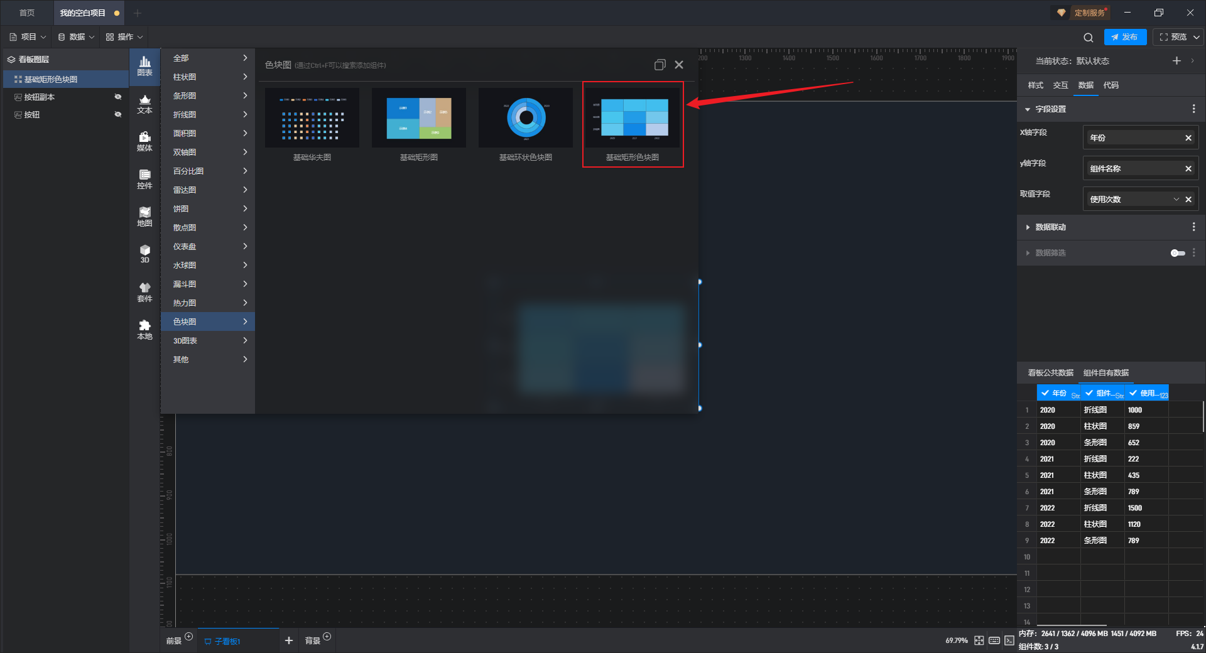
Task: Expand next states with right chevron
Action: (x=1192, y=61)
